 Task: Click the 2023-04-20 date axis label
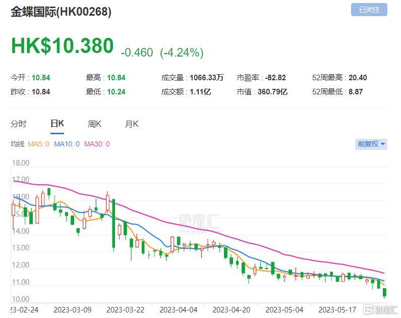tap(232, 310)
